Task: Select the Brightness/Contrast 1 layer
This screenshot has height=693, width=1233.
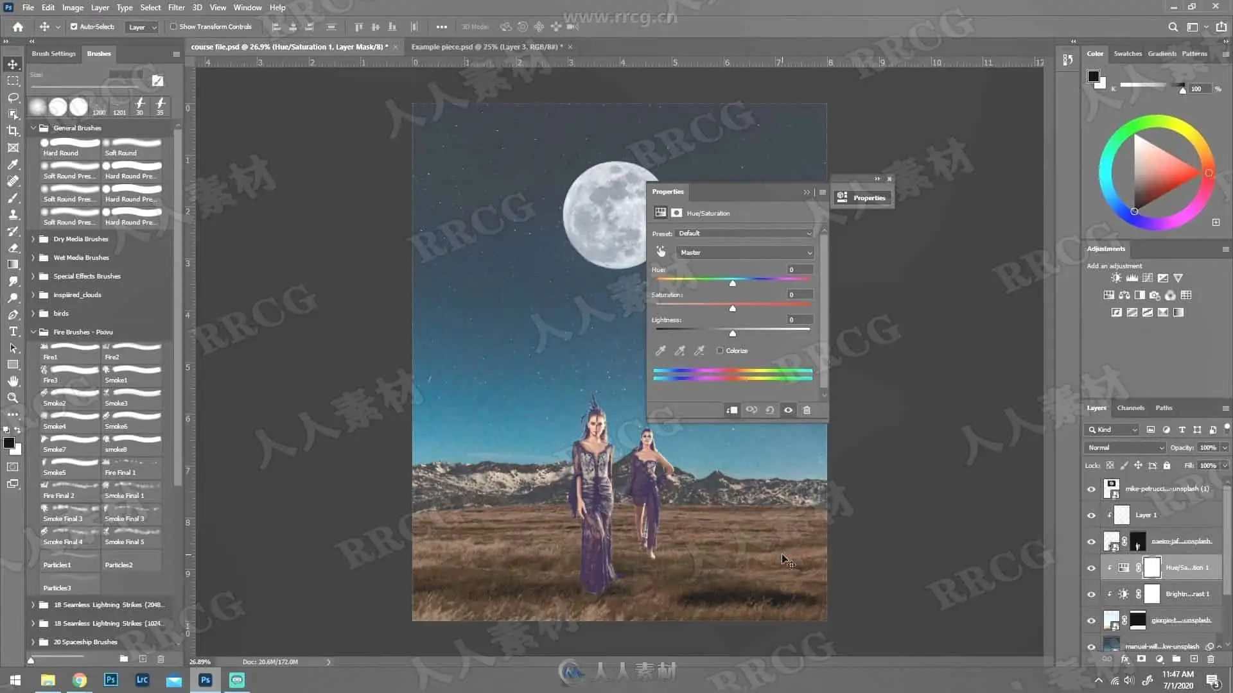Action: tap(1187, 594)
